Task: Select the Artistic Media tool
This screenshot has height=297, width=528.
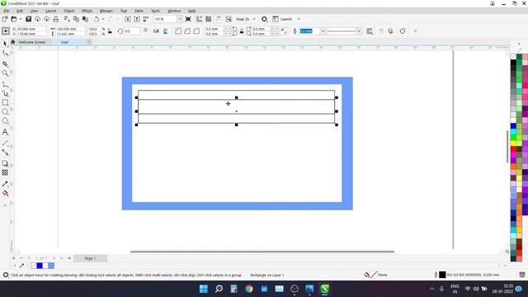Action: tap(5, 93)
